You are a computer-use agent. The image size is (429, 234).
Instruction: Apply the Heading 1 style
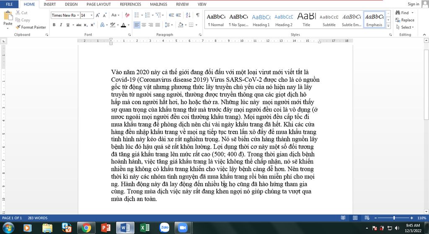tap(261, 20)
